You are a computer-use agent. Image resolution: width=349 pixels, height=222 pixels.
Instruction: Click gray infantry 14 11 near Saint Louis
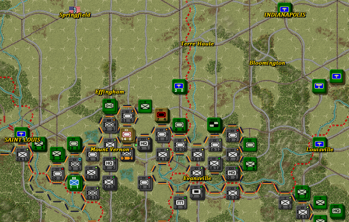[x=22, y=154]
